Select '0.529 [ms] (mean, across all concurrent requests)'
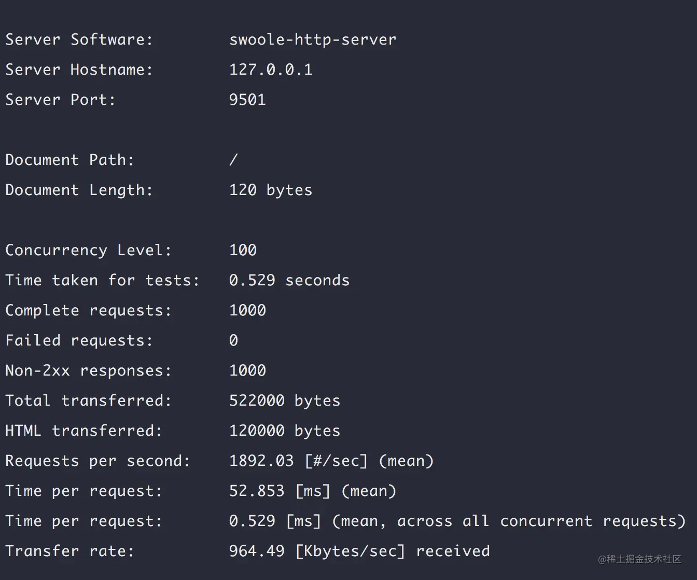Image resolution: width=697 pixels, height=580 pixels. click(x=457, y=521)
